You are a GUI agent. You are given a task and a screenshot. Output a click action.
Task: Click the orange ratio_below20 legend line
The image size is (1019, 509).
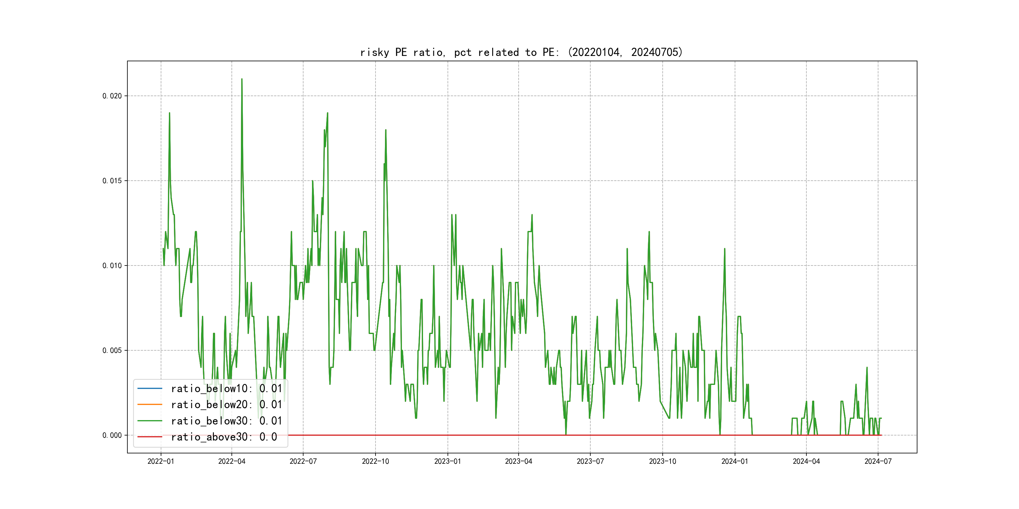[x=149, y=405]
